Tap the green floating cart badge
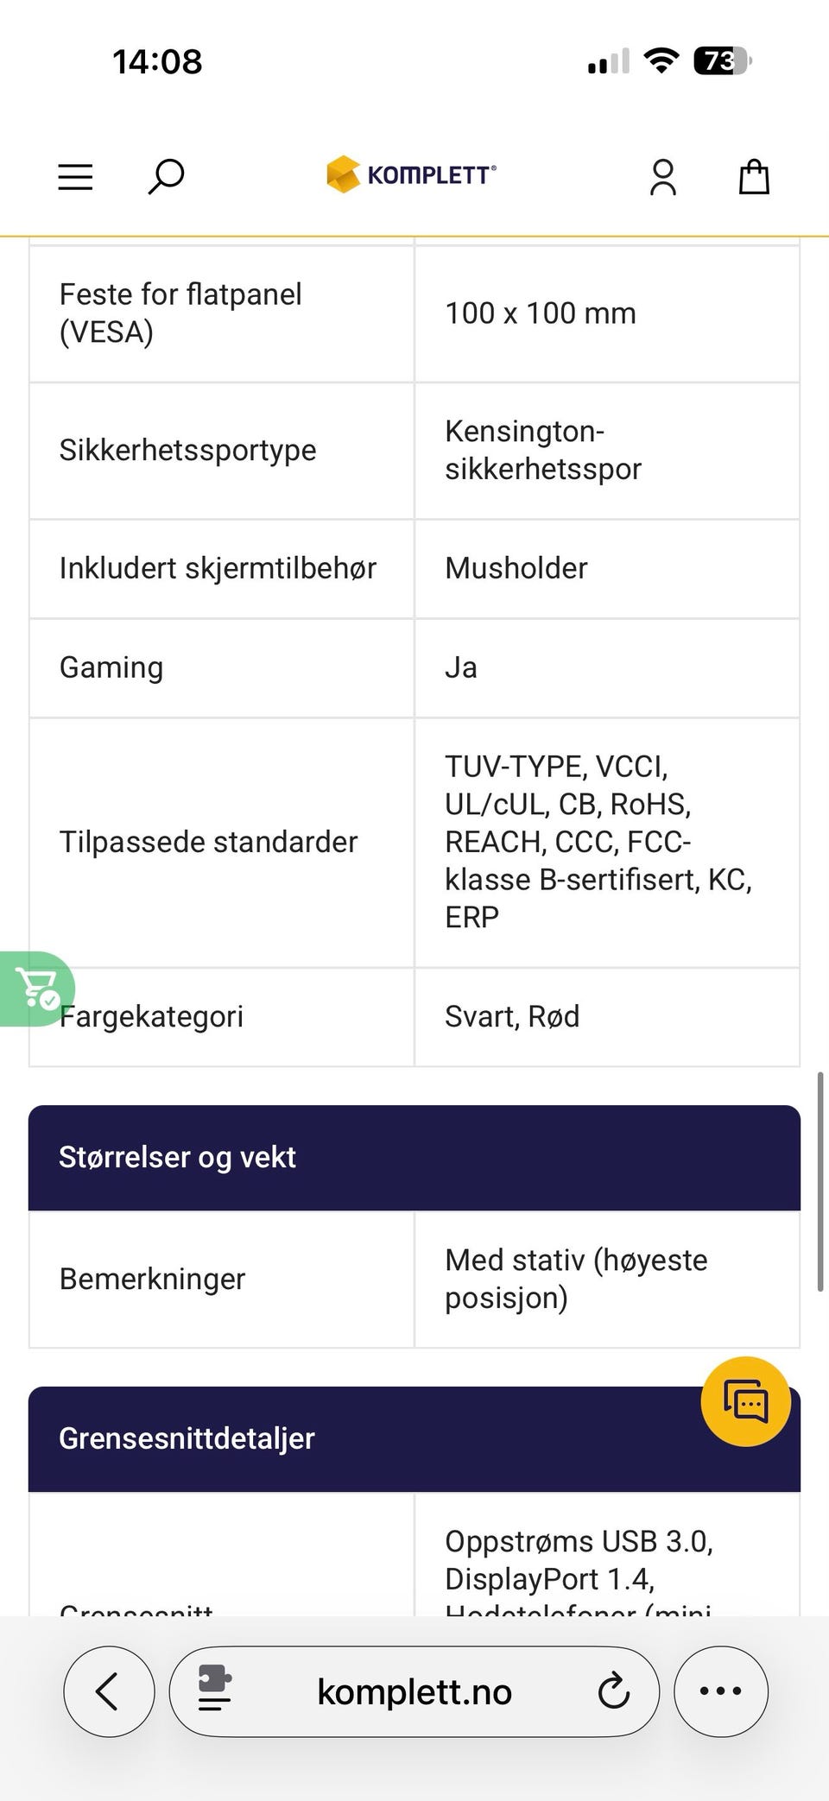The image size is (829, 1801). pyautogui.click(x=36, y=989)
